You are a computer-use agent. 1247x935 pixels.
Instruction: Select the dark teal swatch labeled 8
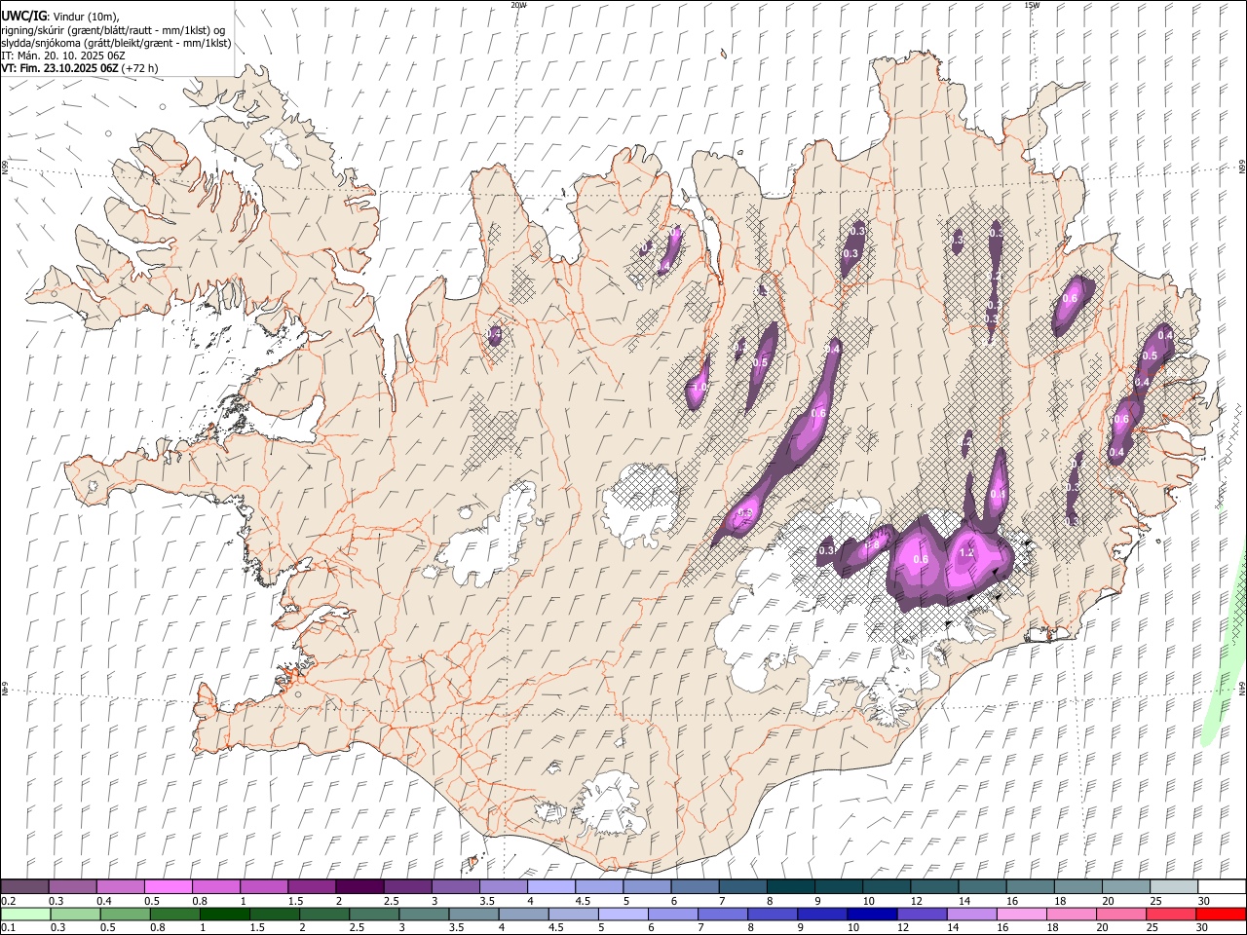[x=790, y=887]
